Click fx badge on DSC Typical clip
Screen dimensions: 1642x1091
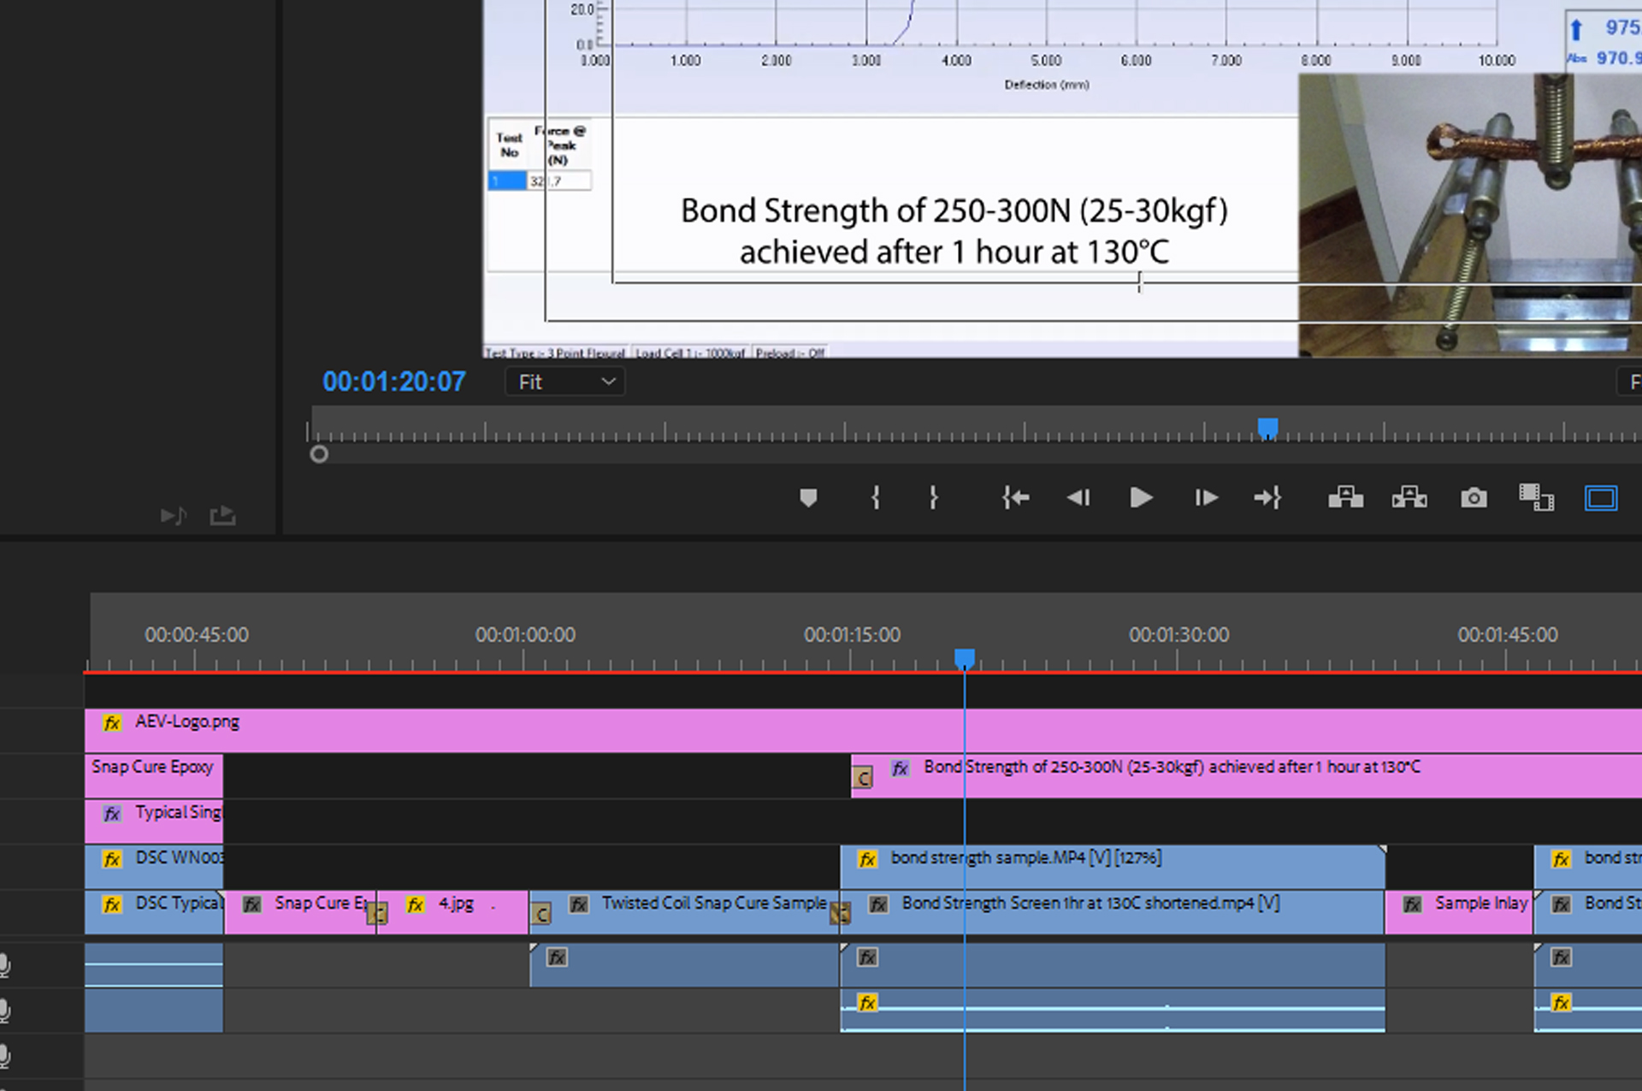(x=112, y=905)
